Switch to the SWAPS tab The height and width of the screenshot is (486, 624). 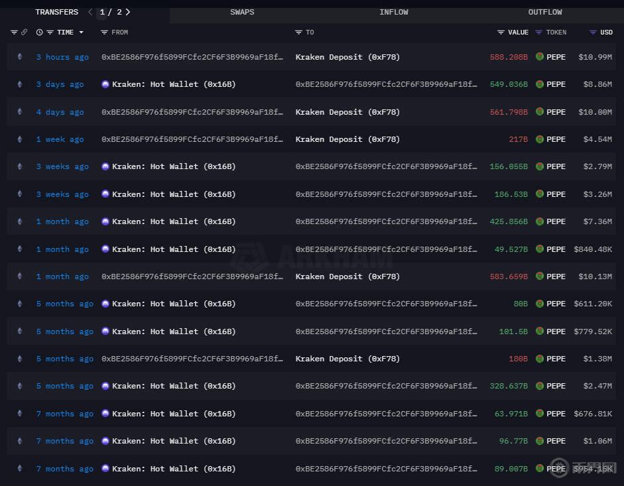tap(242, 12)
